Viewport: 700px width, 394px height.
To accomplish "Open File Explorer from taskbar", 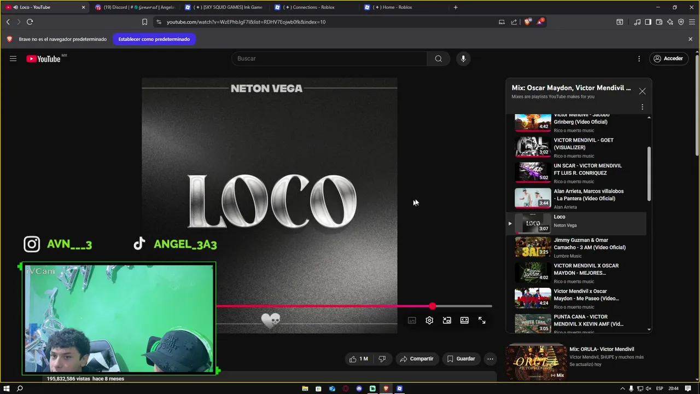I will point(305,389).
